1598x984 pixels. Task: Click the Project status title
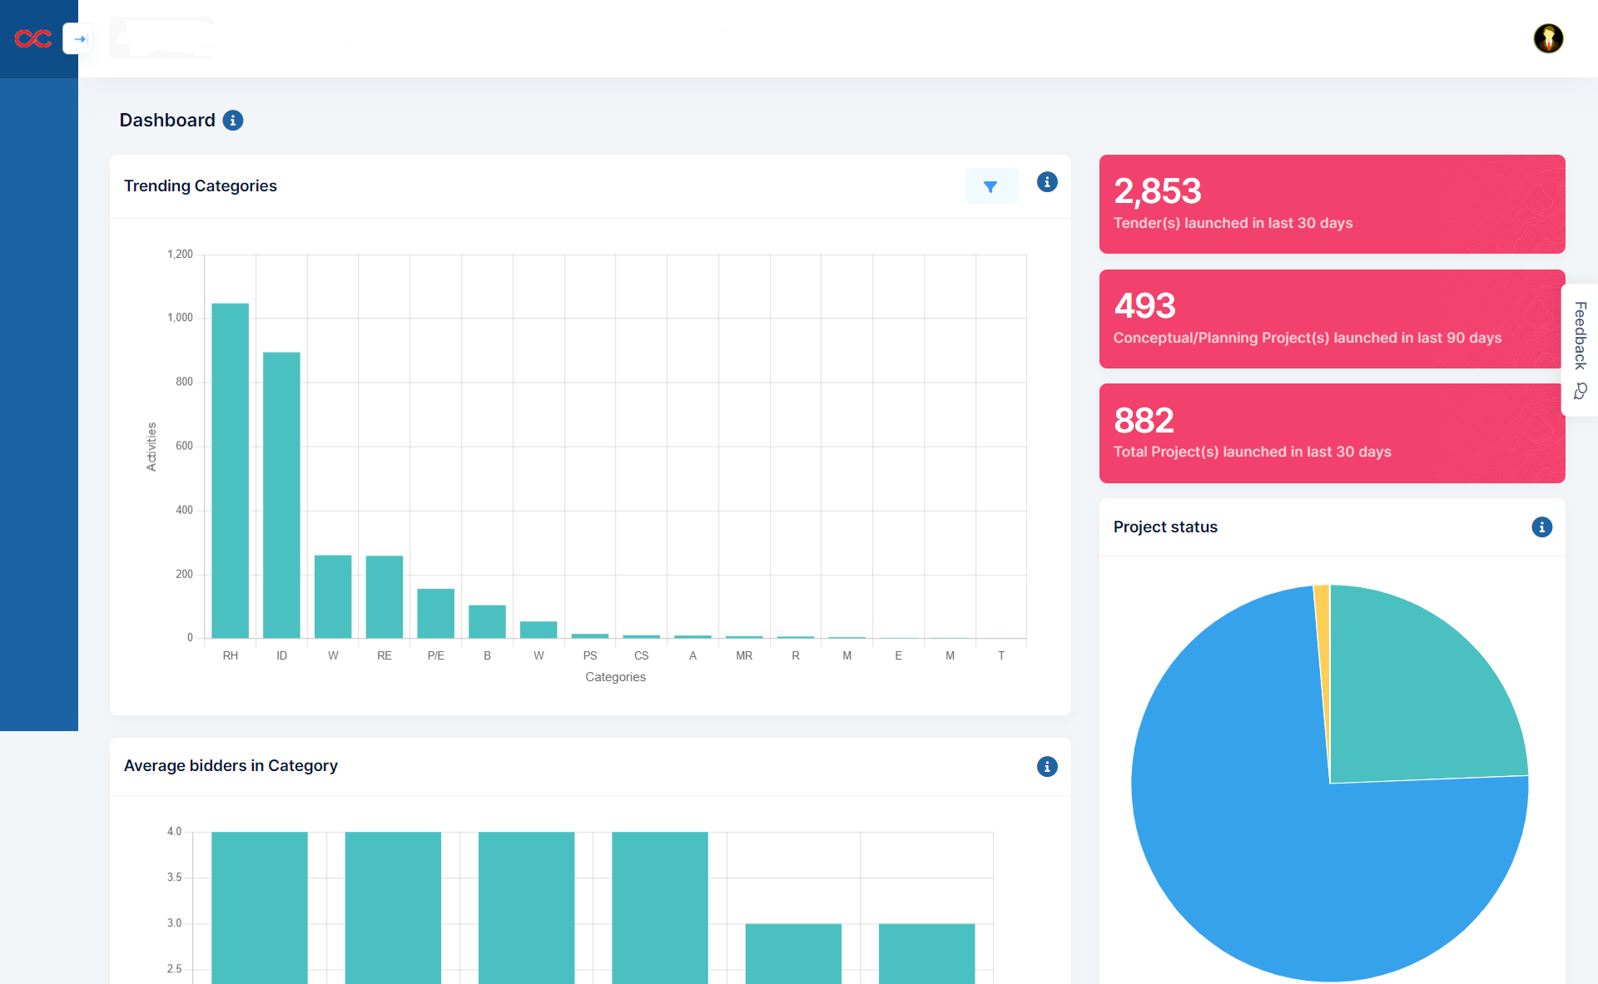(1165, 527)
